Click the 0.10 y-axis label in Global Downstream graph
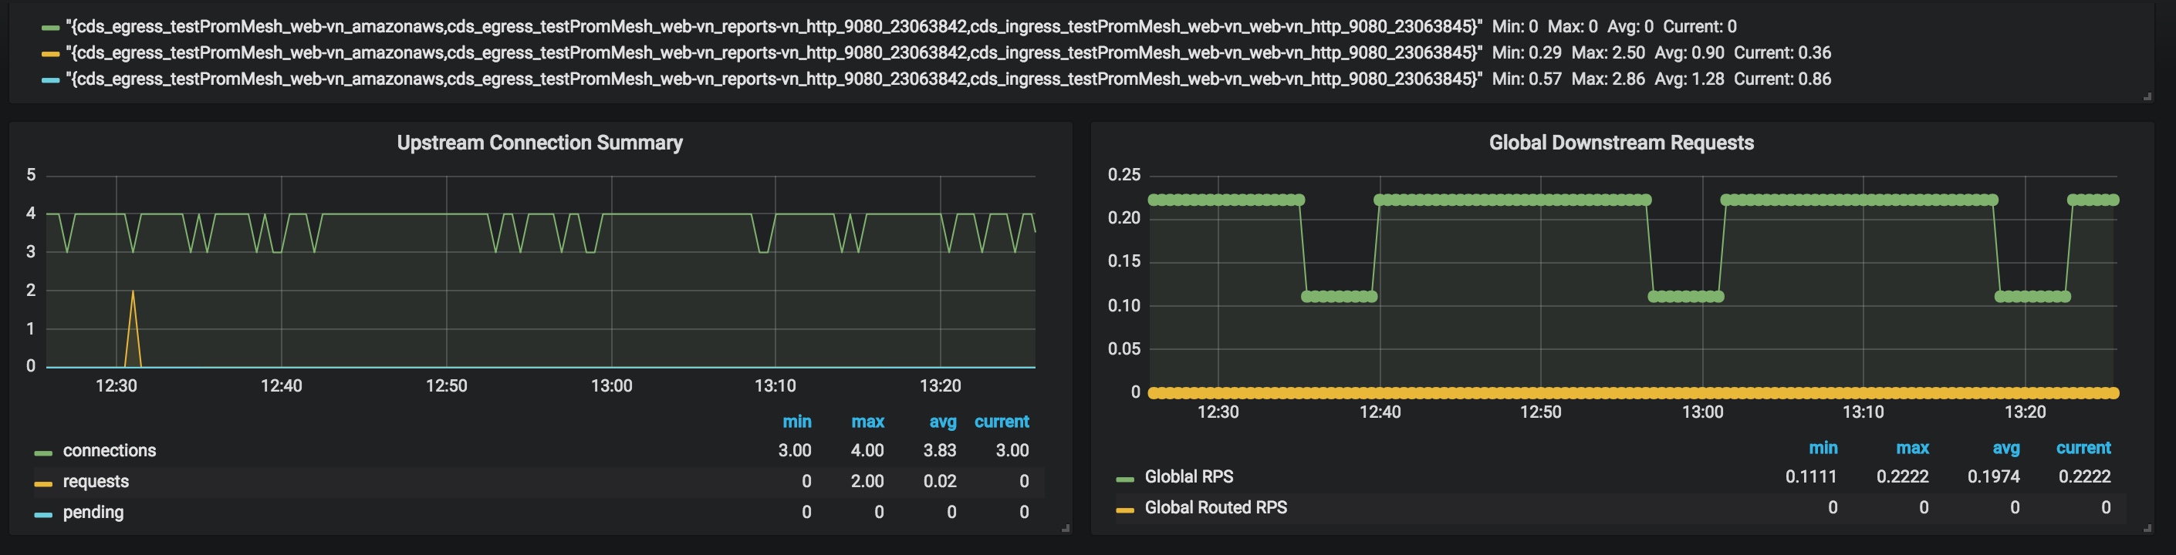2176x555 pixels. click(1123, 305)
